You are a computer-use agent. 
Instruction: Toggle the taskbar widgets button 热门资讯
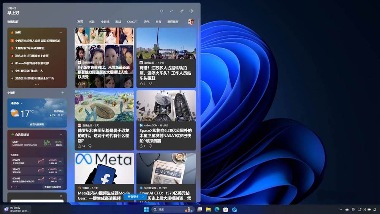16,209
